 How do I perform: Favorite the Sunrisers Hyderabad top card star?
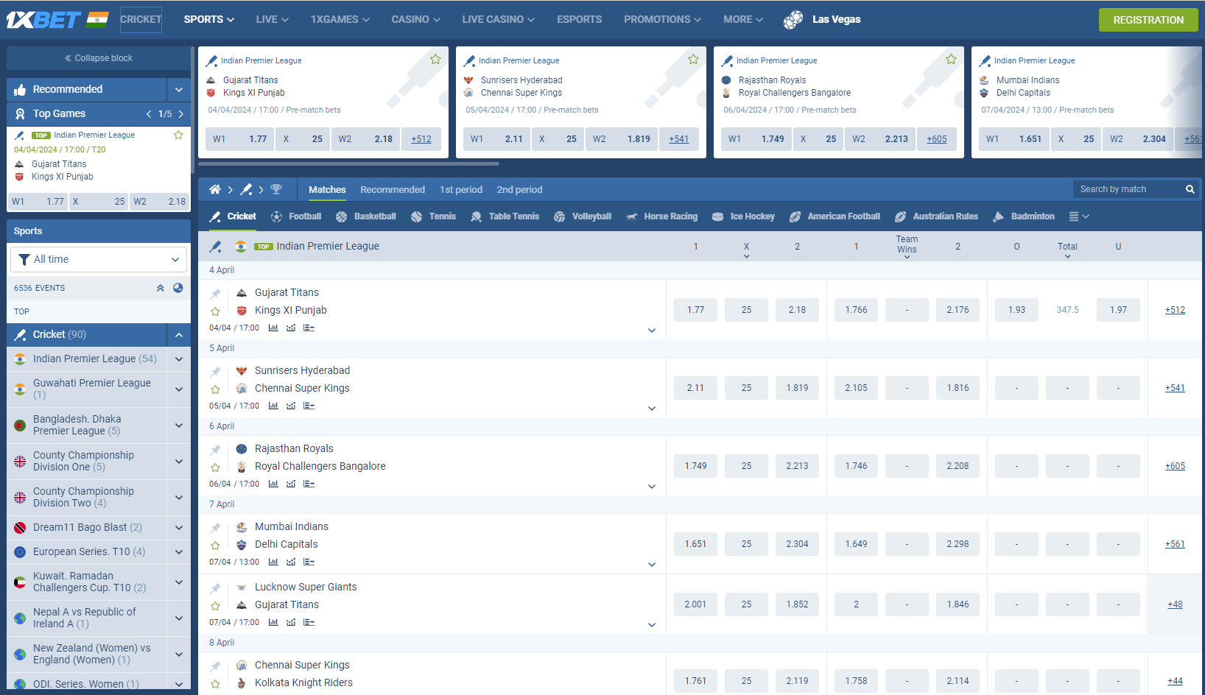click(693, 60)
